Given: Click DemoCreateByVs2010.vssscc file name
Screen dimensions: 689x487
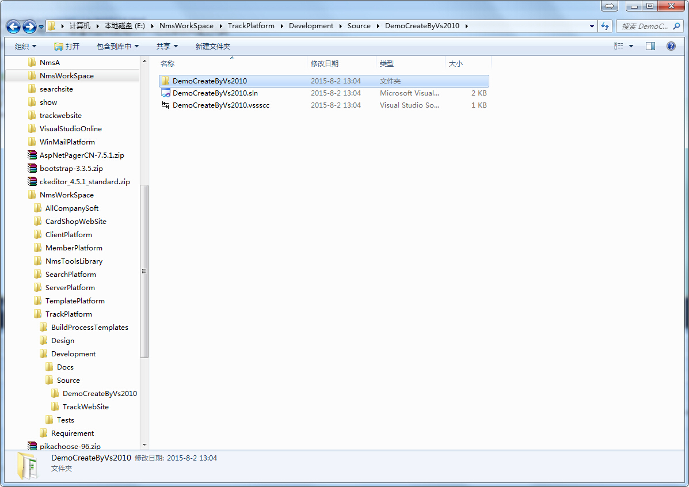Looking at the screenshot, I should (221, 105).
